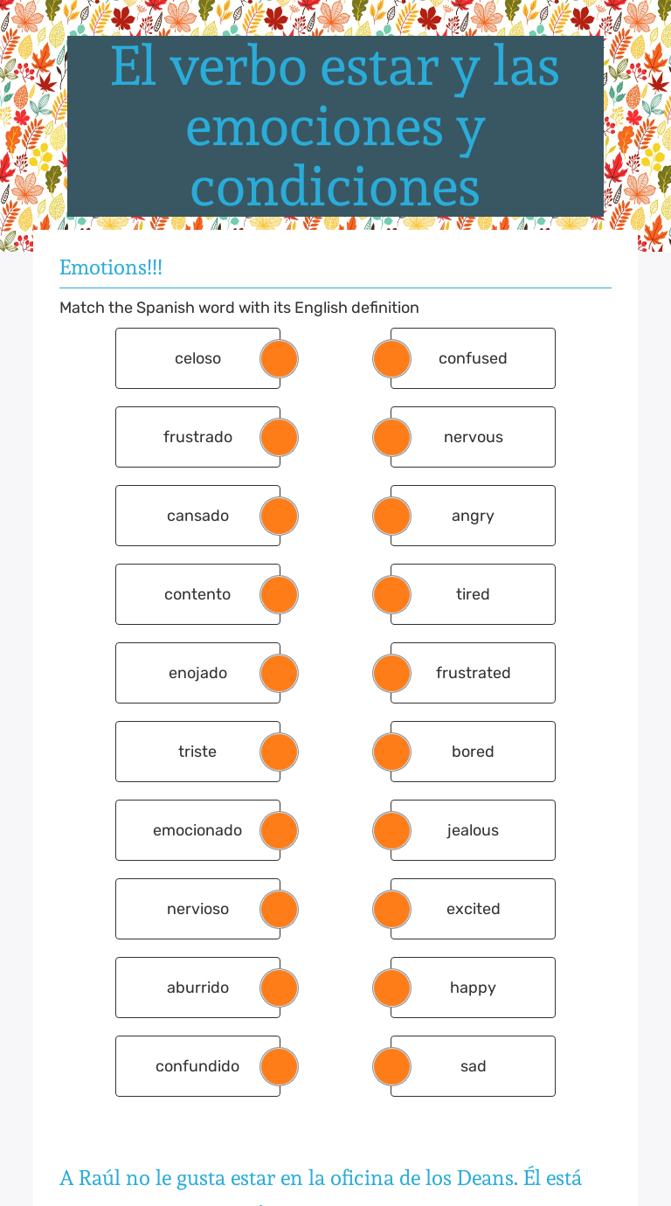Viewport: 671px width, 1206px height.
Task: Click the connector dot beside celoso
Action: (x=279, y=358)
